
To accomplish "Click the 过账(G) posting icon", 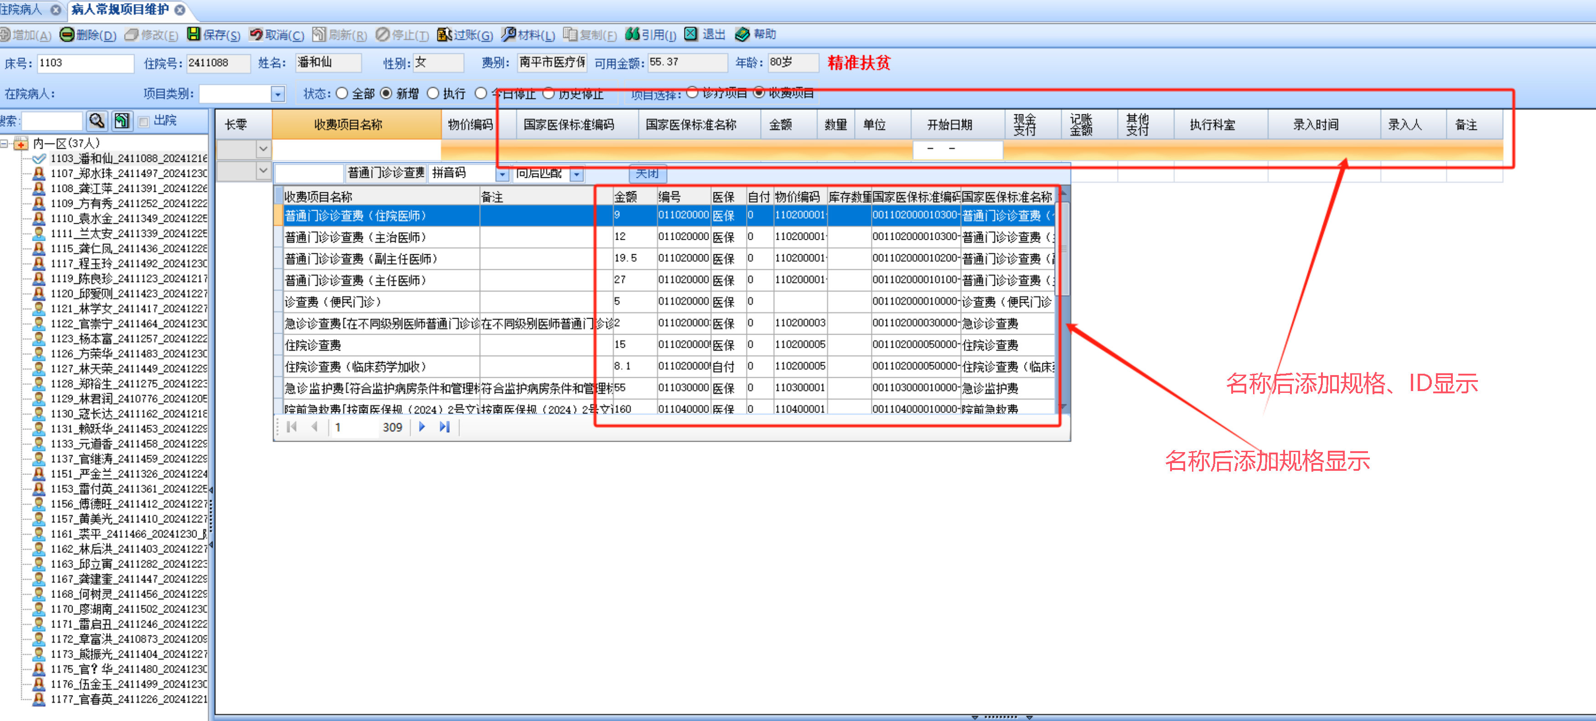I will [x=444, y=35].
